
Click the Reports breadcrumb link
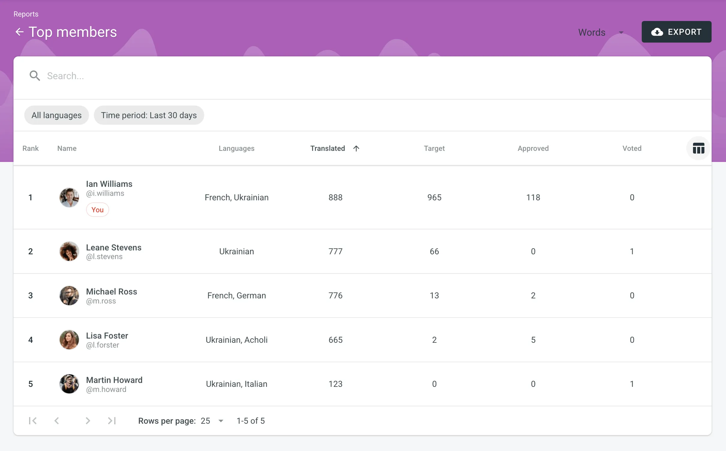(26, 14)
